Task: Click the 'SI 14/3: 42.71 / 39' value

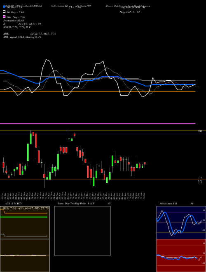Action: tap(30, 24)
